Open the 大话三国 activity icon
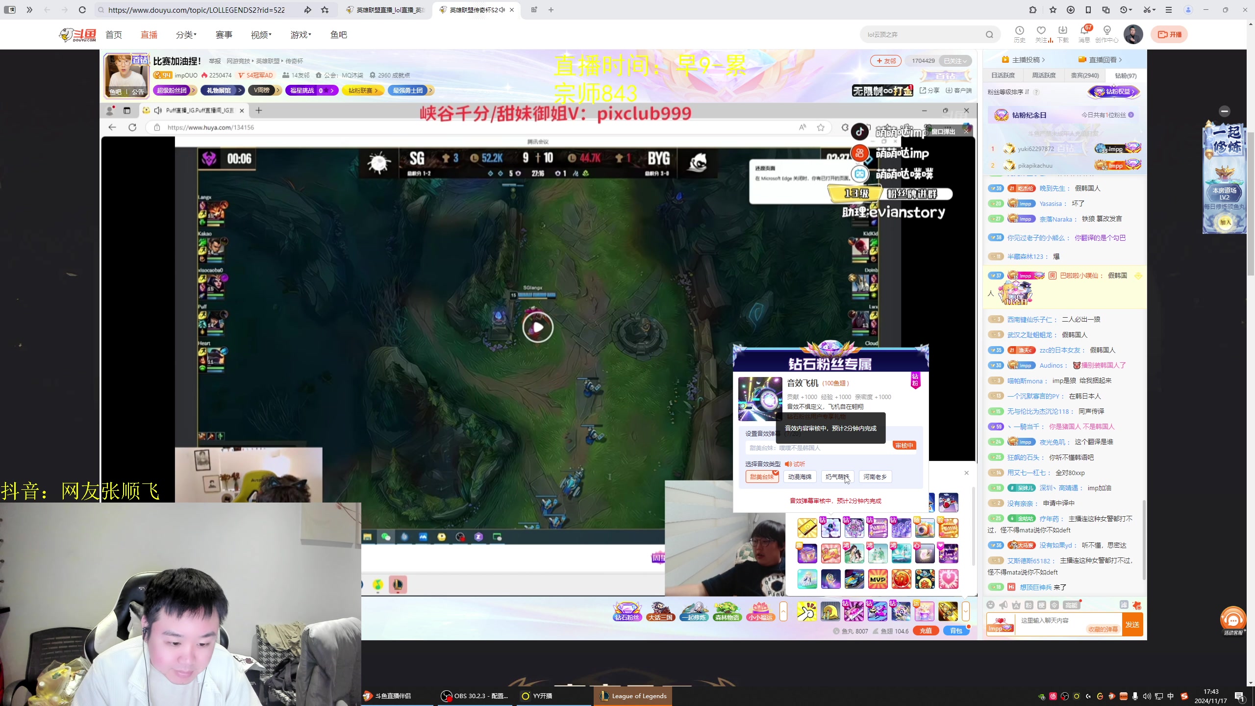1255x706 pixels. pos(661,611)
